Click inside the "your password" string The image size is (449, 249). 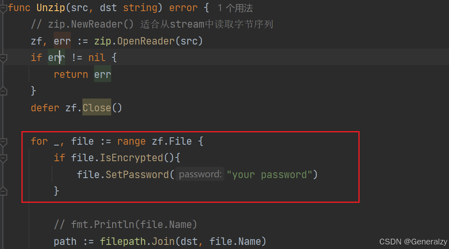pyautogui.click(x=269, y=174)
